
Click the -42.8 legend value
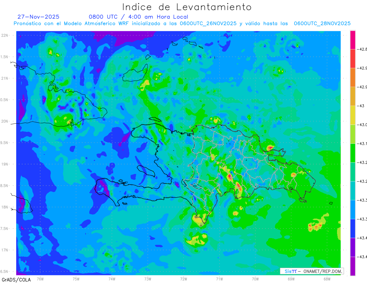(362, 49)
